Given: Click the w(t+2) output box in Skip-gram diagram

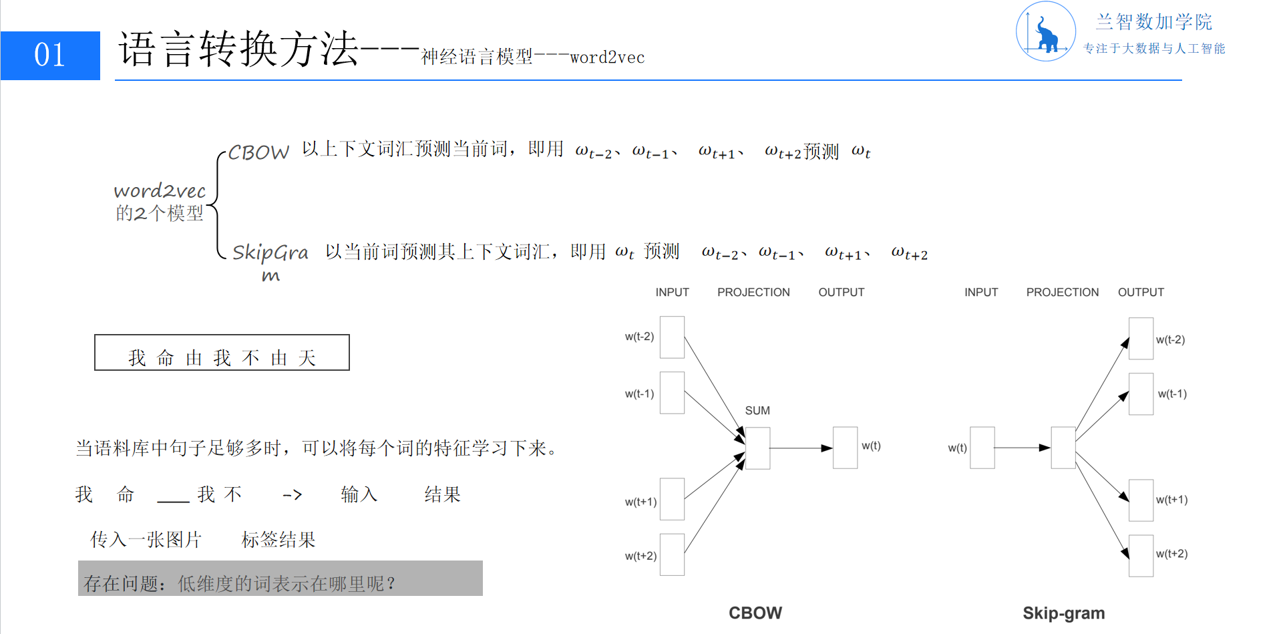Looking at the screenshot, I should coord(1141,556).
